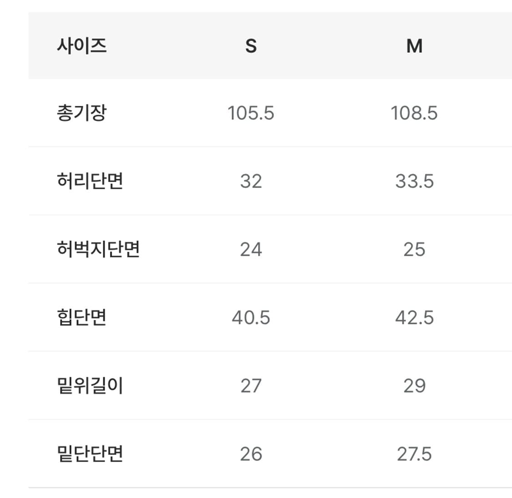
Task: Select the waist value 33.5
Action: [x=414, y=181]
